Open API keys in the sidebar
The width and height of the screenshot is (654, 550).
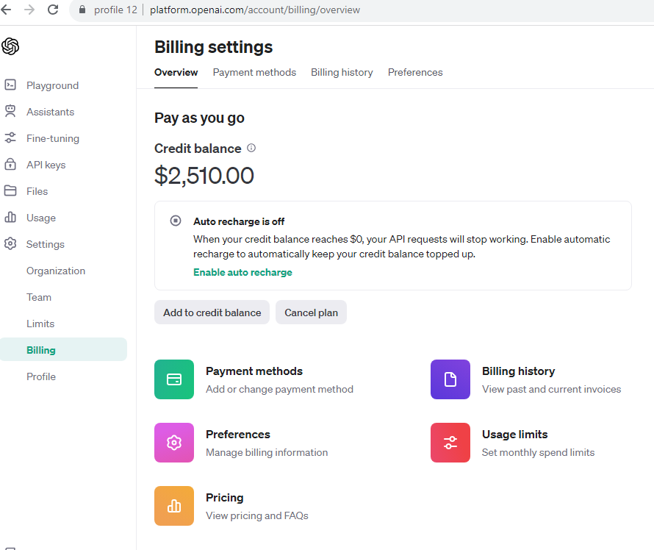(46, 165)
